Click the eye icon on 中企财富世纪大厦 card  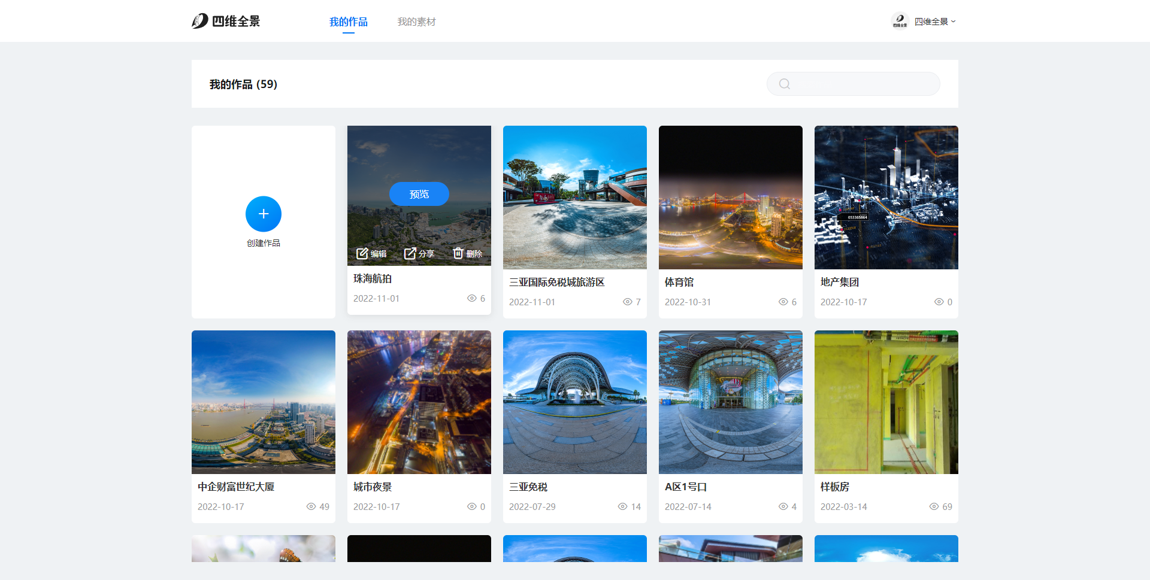(x=311, y=507)
